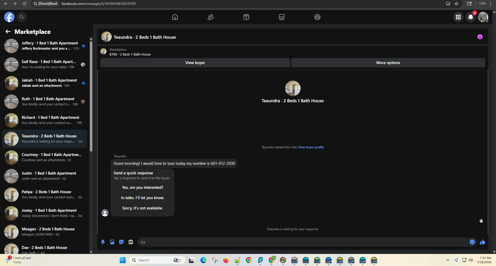Screen dimensions: 496x266
Task: Open Ruth 1 Bed 1 Bath Apartment chat
Action: pos(44,102)
